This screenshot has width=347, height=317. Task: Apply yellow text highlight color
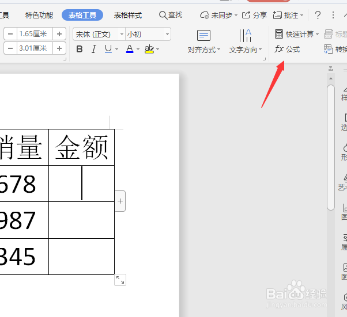point(149,49)
